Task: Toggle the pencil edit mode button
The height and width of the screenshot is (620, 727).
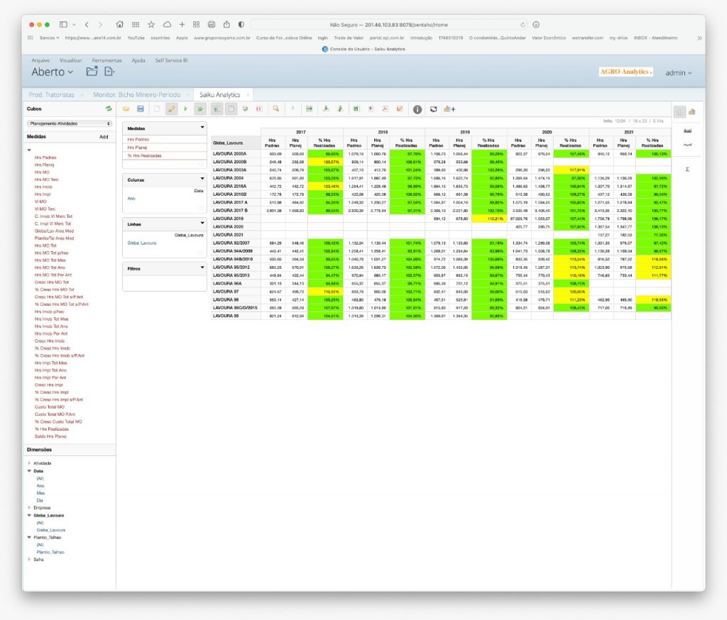Action: (x=171, y=109)
